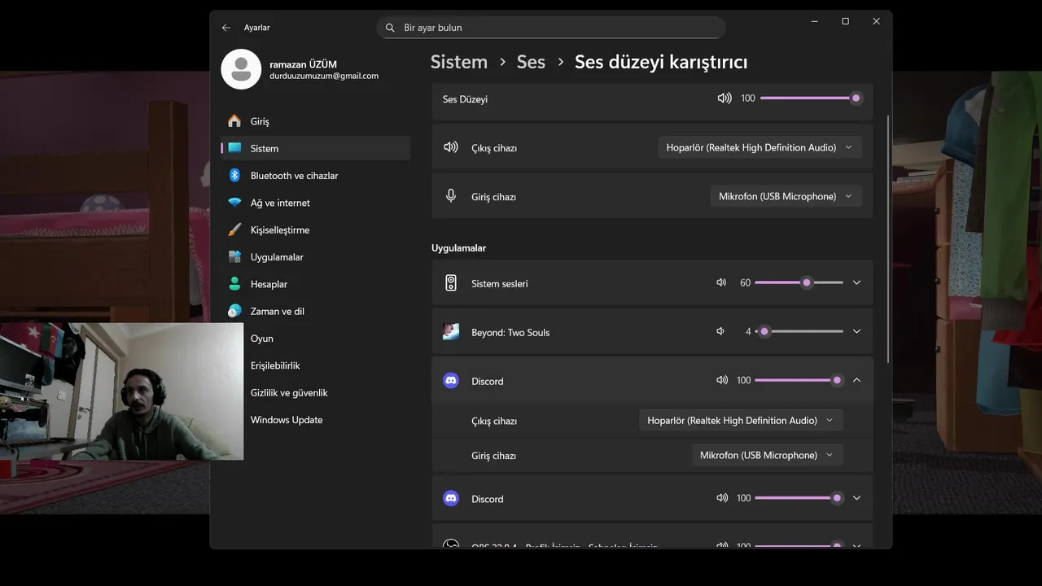1042x586 pixels.
Task: Open the Giriş cihazı Mikrofon dropdown
Action: pos(786,196)
